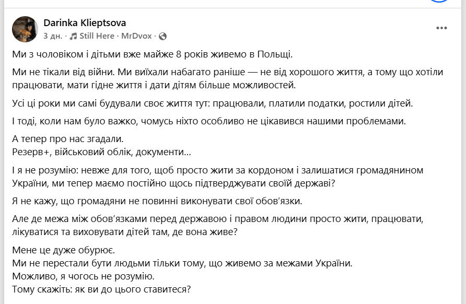Click the paragraph starting "Але де межа"
This screenshot has width=466, height=304.
(x=217, y=225)
